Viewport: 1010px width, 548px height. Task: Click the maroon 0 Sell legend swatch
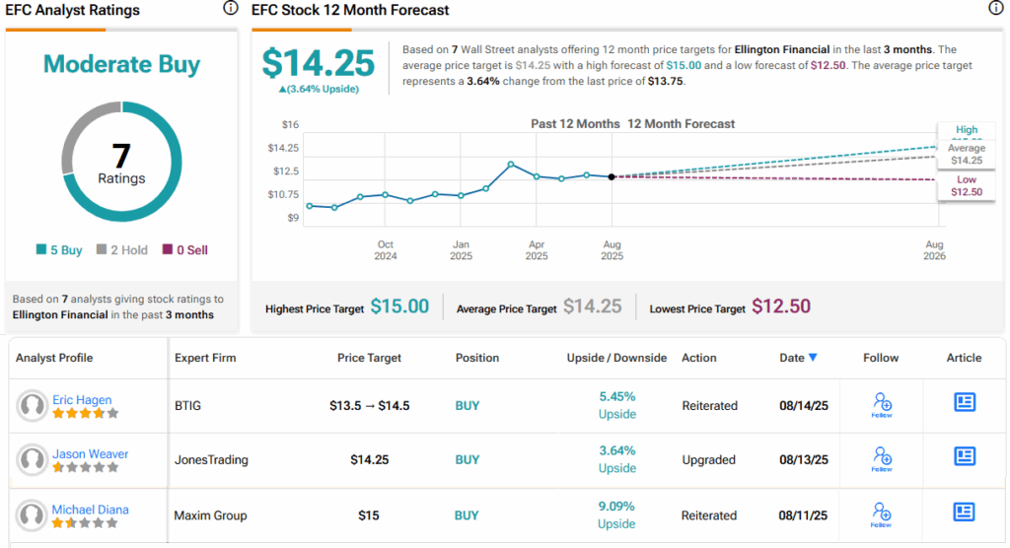pyautogui.click(x=168, y=249)
